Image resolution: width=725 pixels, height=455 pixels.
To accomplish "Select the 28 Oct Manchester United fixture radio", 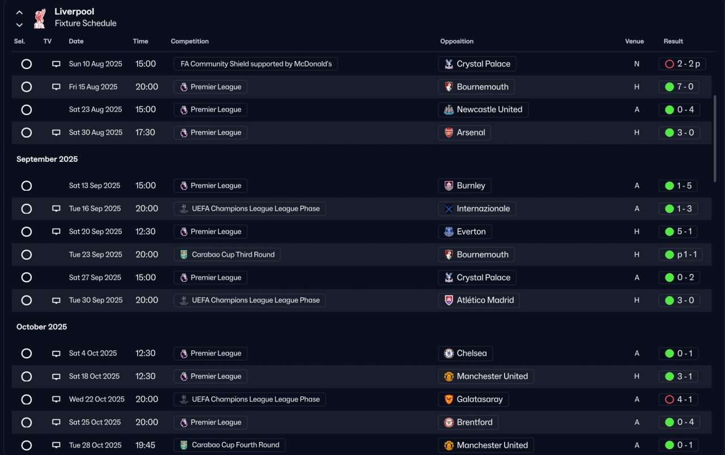I will pyautogui.click(x=26, y=445).
